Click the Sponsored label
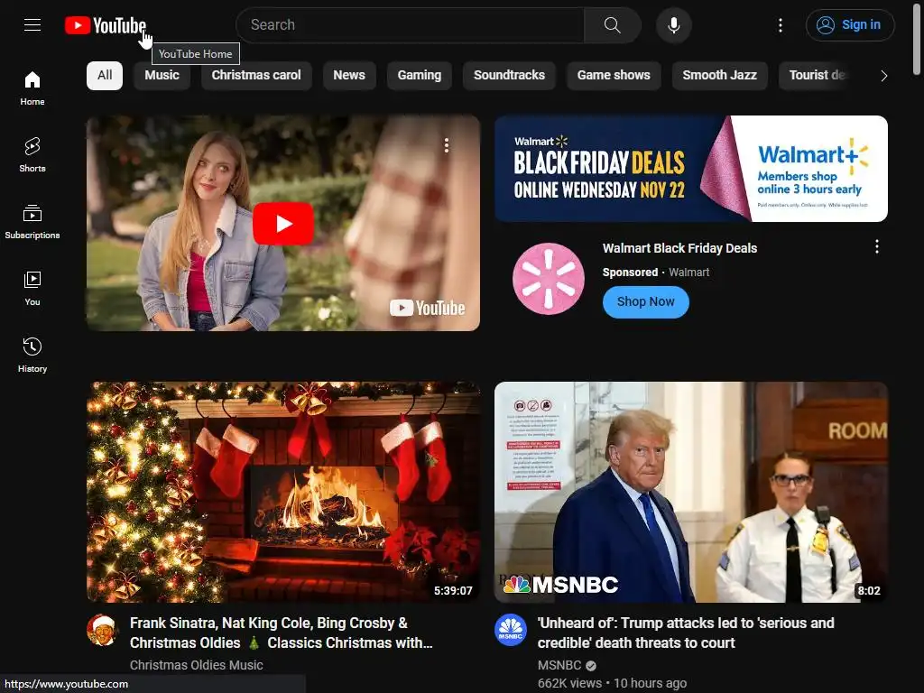Image resolution: width=924 pixels, height=693 pixels. pos(630,273)
